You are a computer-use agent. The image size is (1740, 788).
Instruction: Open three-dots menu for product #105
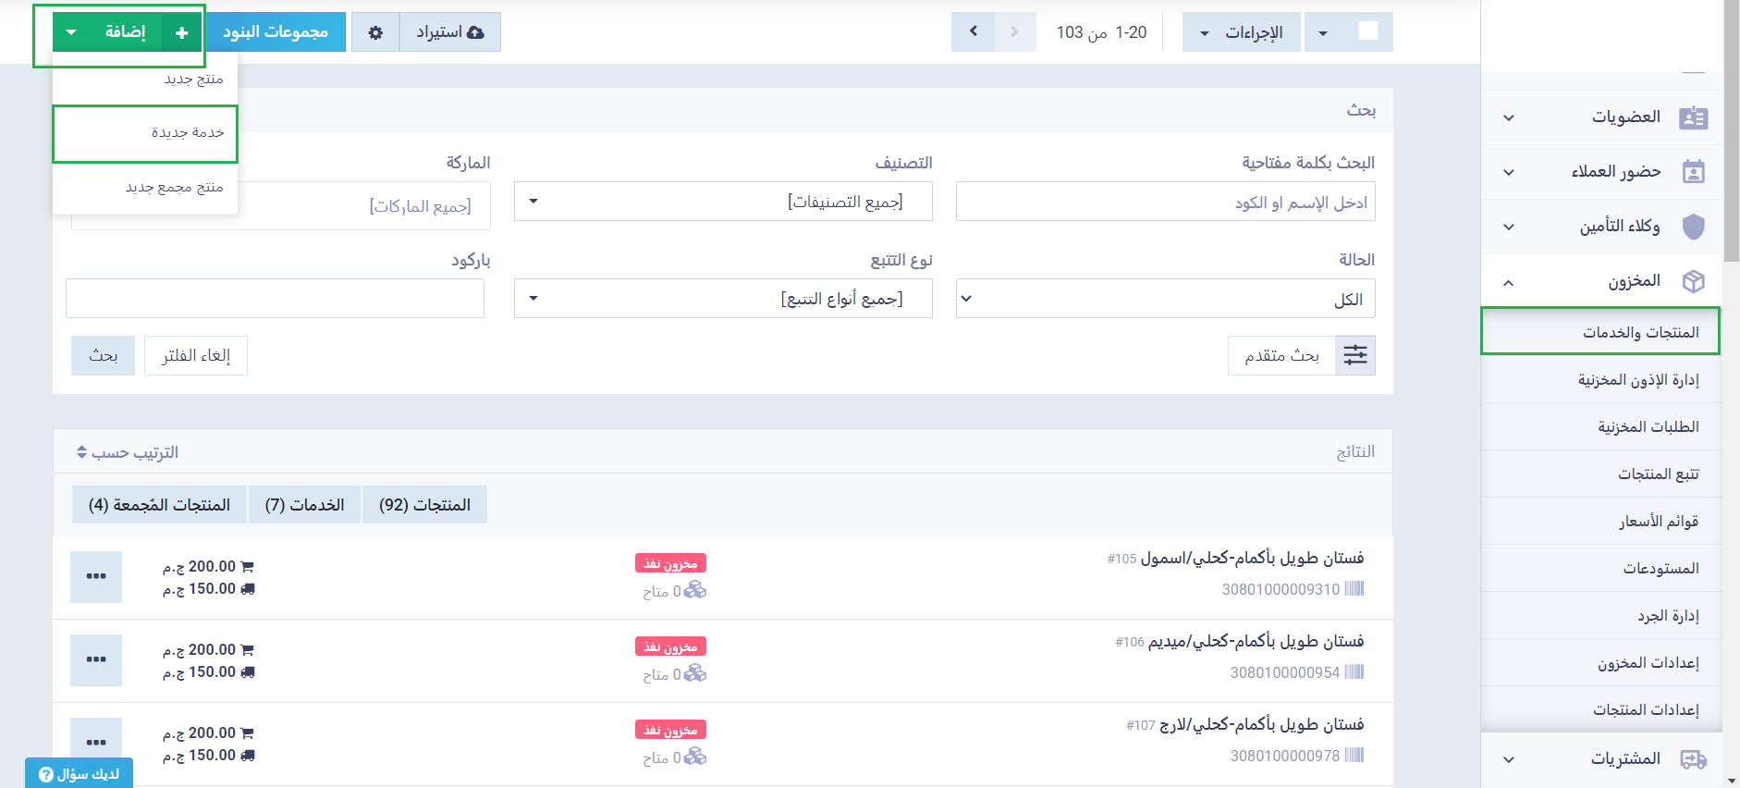tap(96, 576)
